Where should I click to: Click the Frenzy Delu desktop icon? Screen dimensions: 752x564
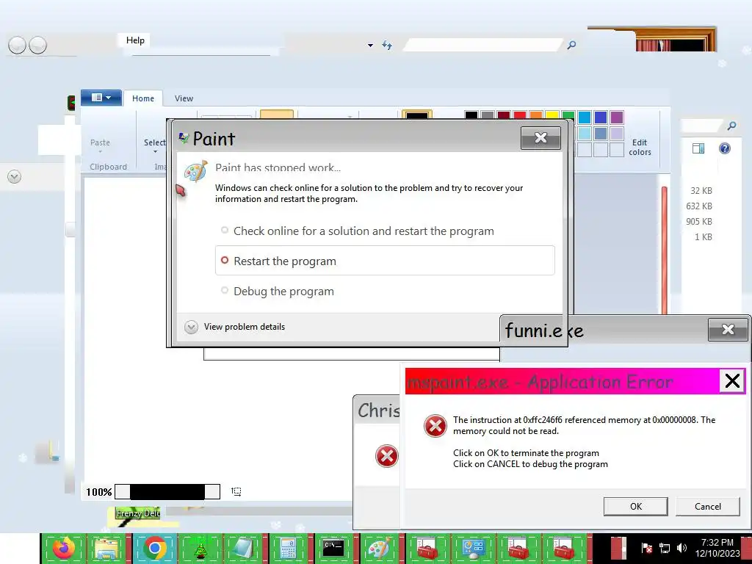click(x=139, y=513)
